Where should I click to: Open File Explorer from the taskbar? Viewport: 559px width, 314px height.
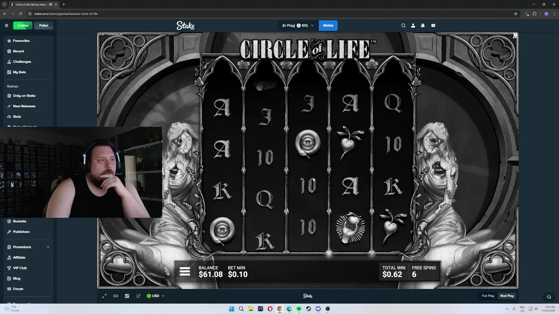(251, 309)
